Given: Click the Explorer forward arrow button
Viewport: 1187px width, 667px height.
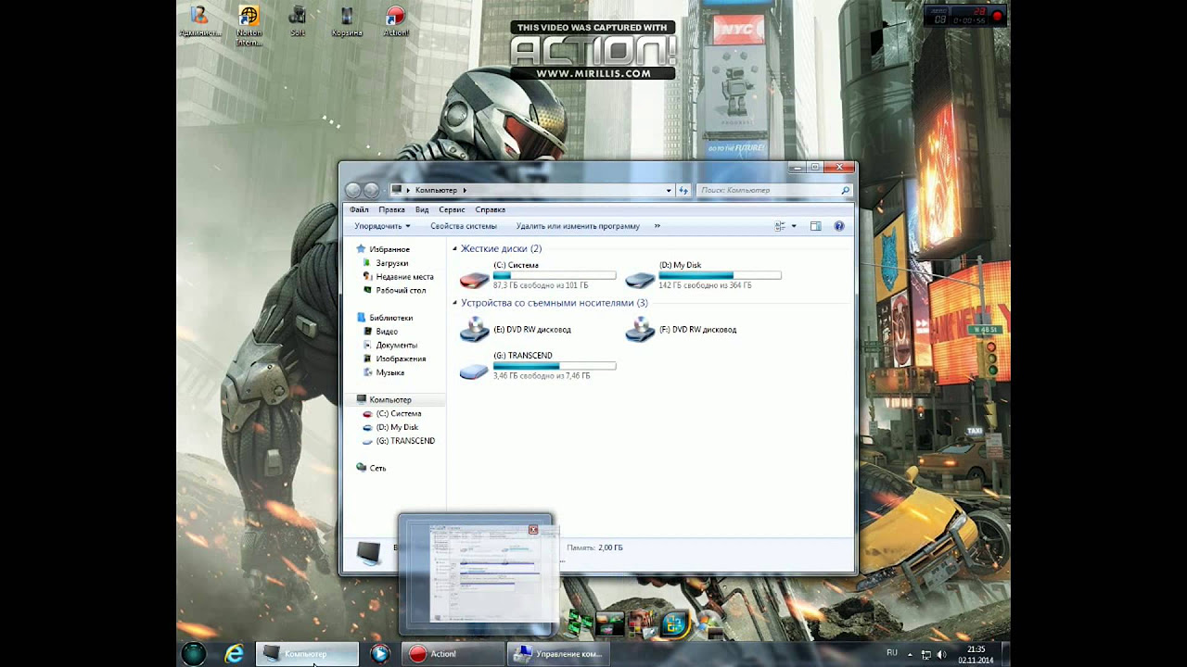Looking at the screenshot, I should (x=371, y=190).
